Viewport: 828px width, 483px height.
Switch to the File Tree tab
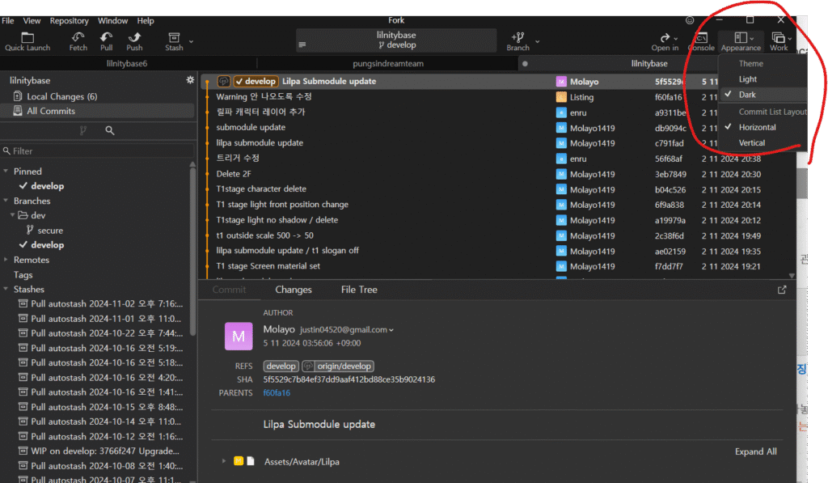(359, 290)
